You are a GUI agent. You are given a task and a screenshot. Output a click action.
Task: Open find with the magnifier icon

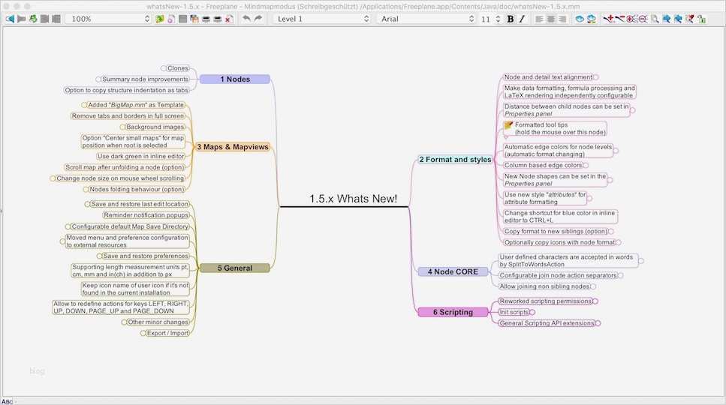tap(655, 19)
